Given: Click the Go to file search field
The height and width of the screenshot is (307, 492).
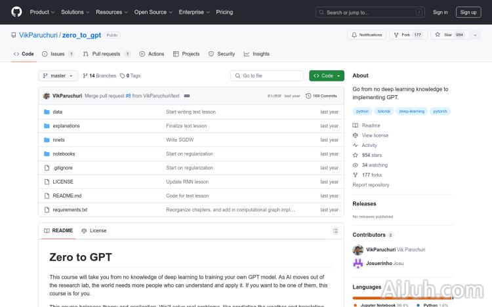Looking at the screenshot, I should [x=267, y=75].
